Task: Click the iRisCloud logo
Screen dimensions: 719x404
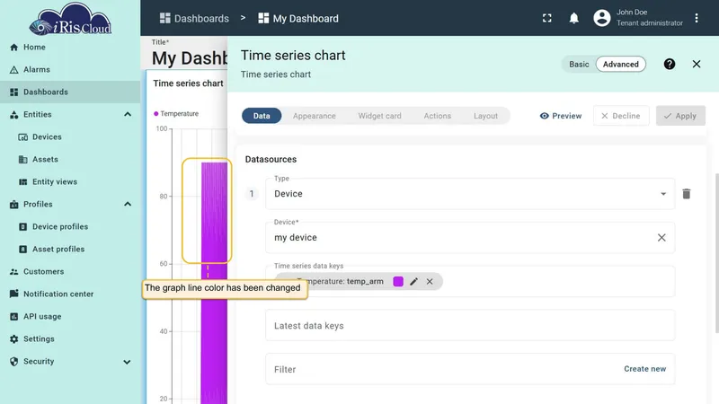Action: [x=70, y=19]
